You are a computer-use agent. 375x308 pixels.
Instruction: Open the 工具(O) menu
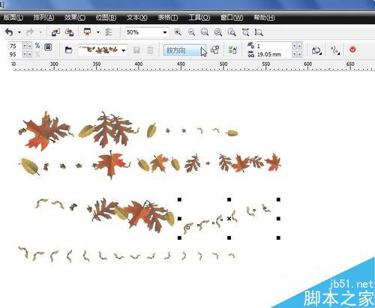pyautogui.click(x=199, y=17)
